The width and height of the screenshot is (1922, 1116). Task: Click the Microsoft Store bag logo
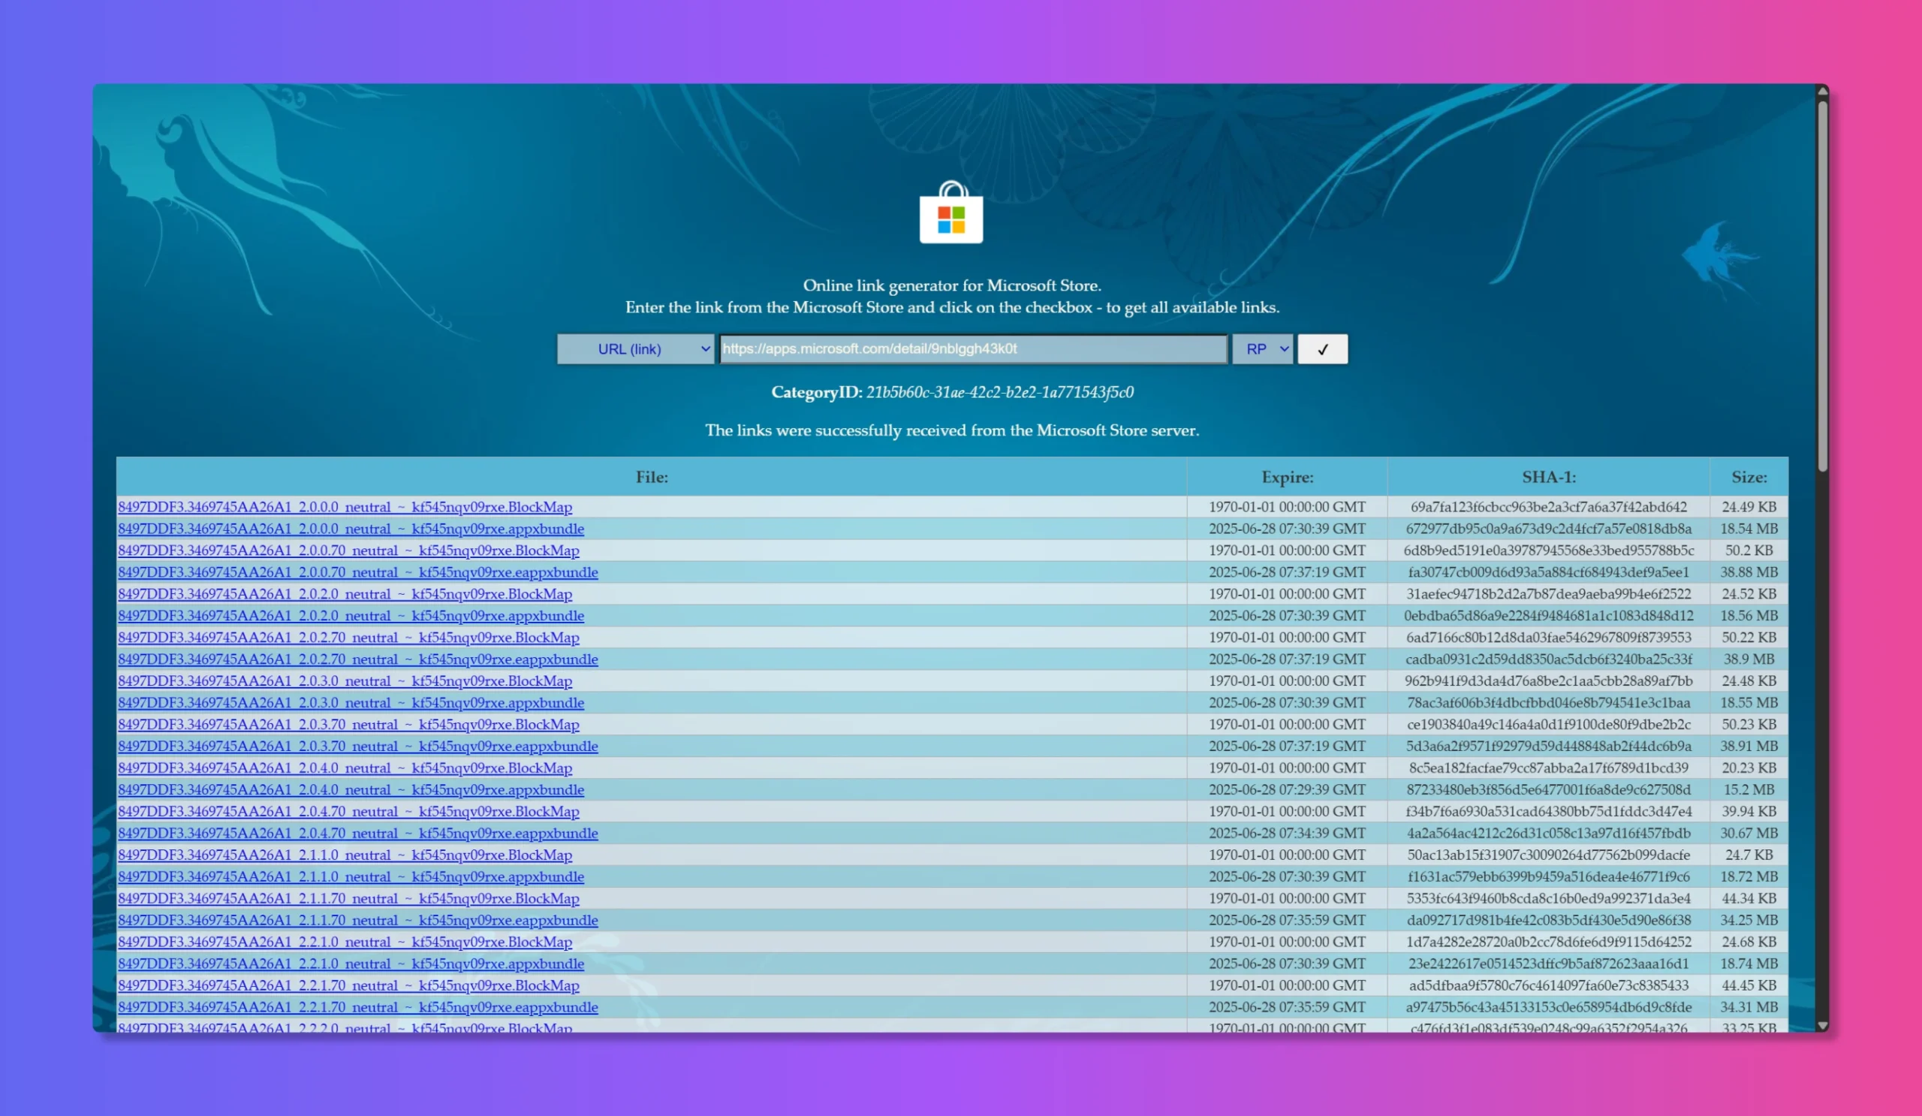pyautogui.click(x=951, y=212)
